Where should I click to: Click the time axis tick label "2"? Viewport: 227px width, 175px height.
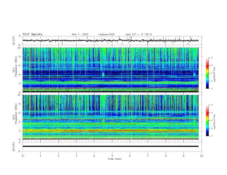pos(58,156)
